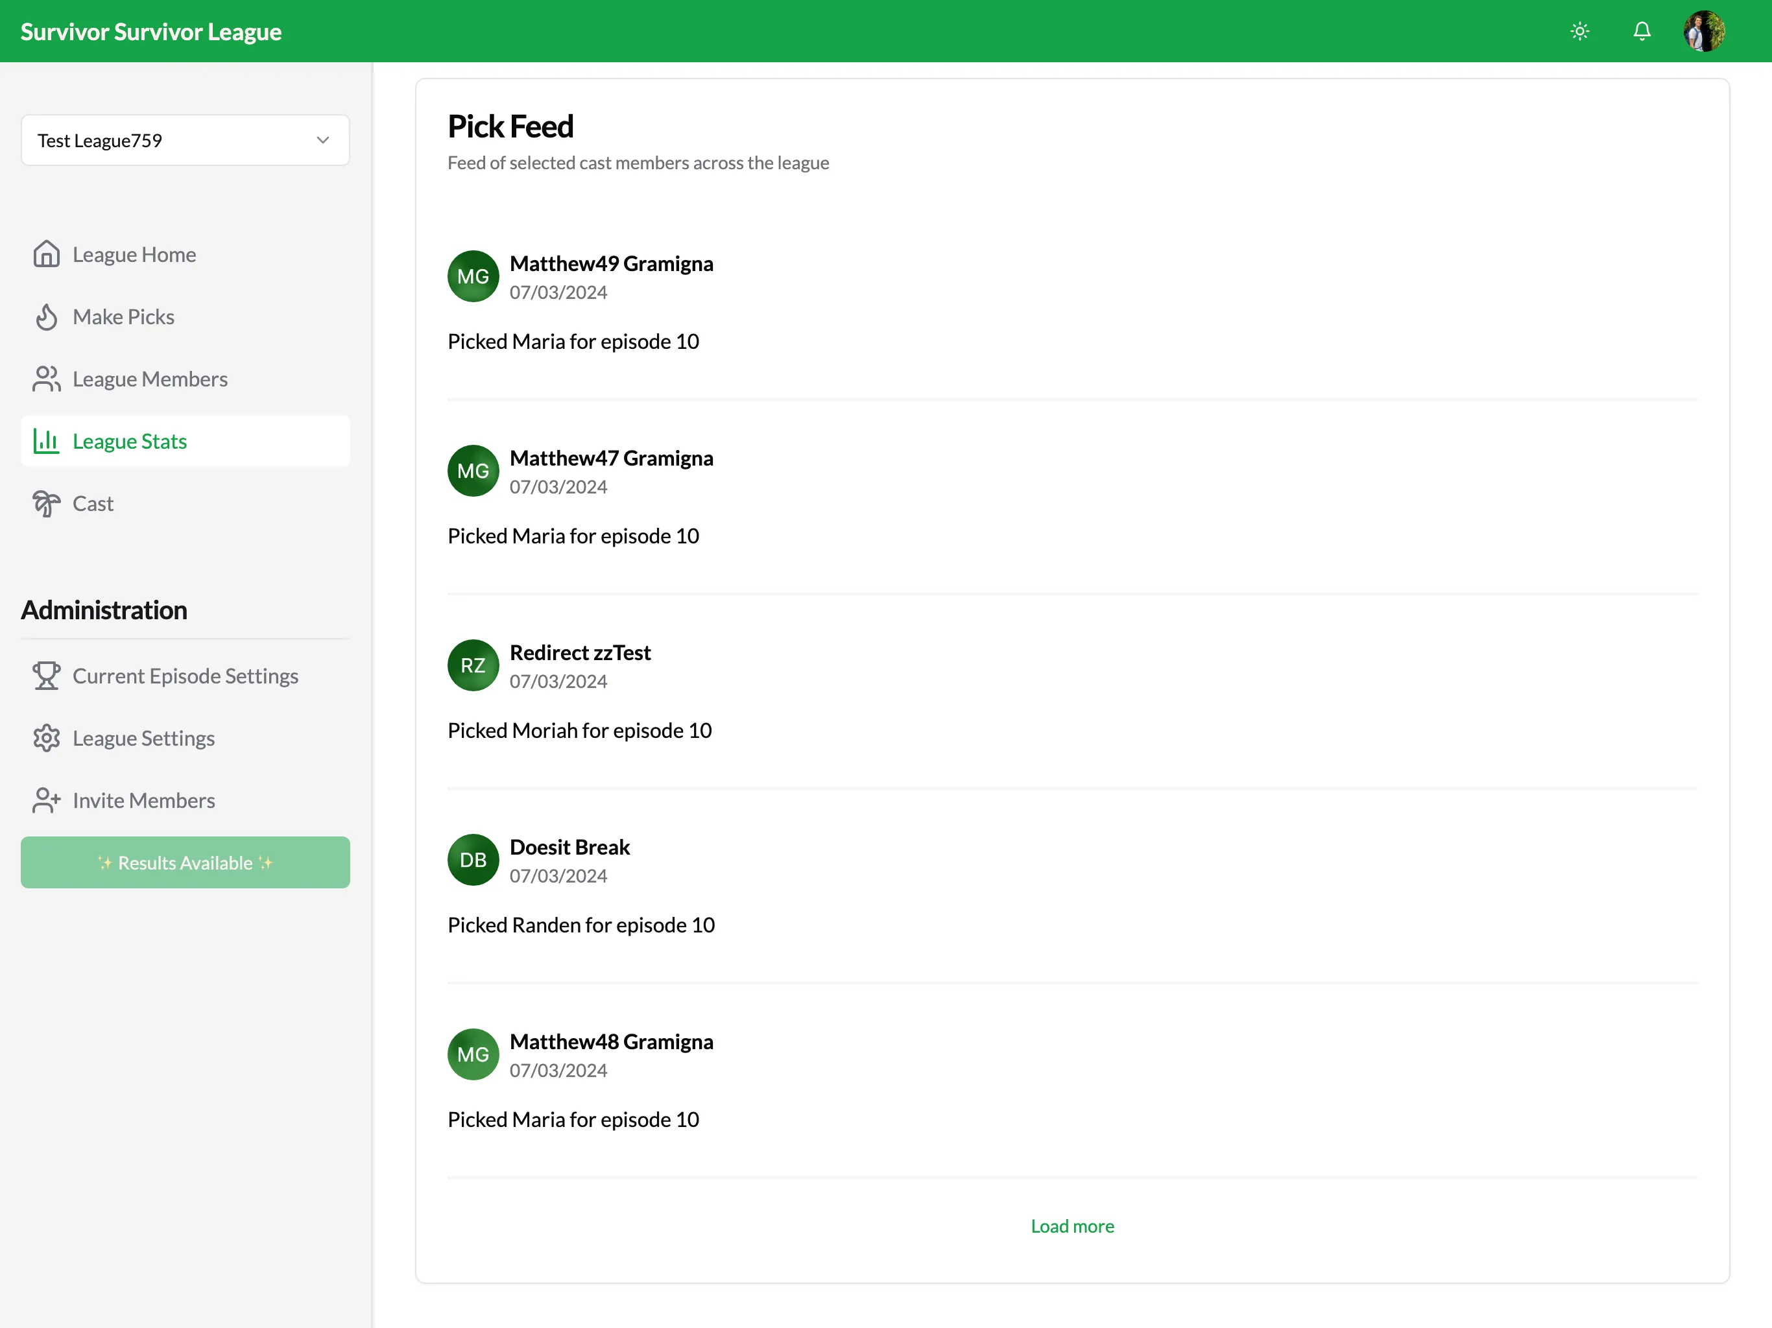The image size is (1772, 1328).
Task: Click Doesit Break profile avatar
Action: coord(472,860)
